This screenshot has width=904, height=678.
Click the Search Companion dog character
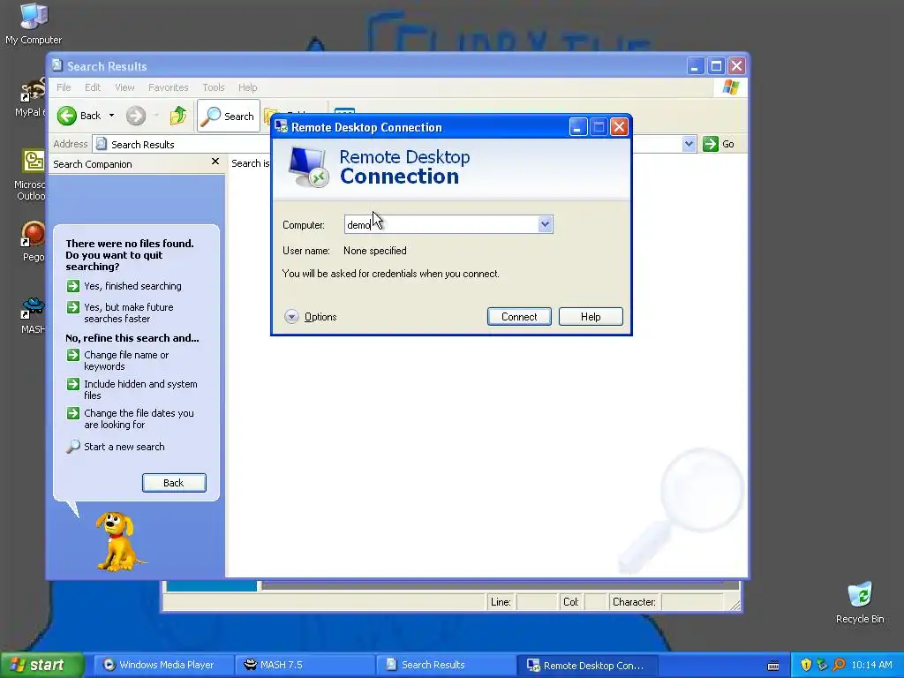[118, 541]
